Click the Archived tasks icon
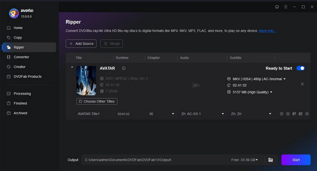The image size is (317, 171). coord(9,113)
